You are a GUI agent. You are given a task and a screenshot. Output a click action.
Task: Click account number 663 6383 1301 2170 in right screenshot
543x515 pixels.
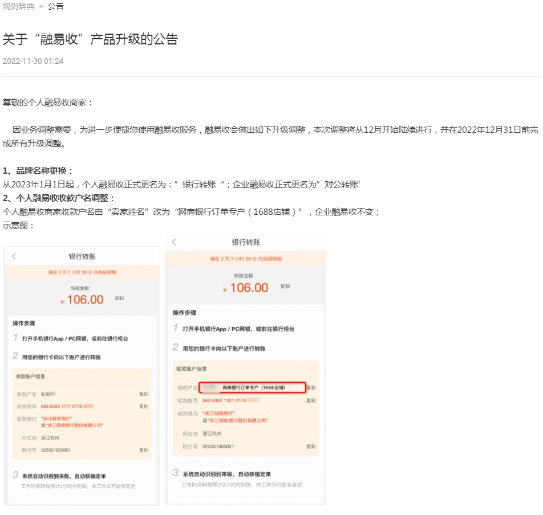tap(230, 400)
